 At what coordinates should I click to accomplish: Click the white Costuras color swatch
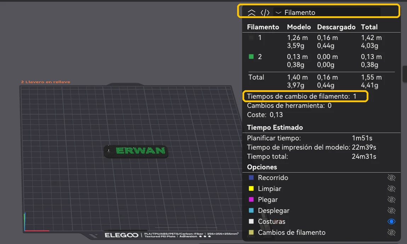click(x=251, y=221)
